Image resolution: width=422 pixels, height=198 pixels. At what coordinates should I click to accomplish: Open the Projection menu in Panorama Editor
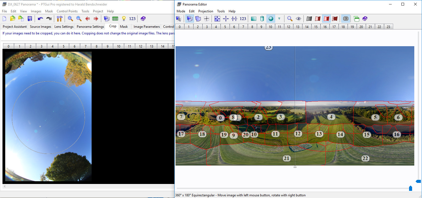point(205,11)
